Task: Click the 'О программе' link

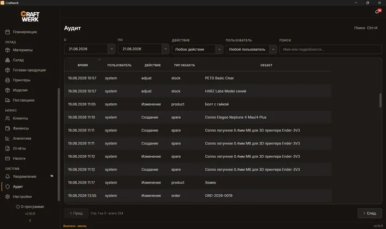Action: (x=30, y=207)
